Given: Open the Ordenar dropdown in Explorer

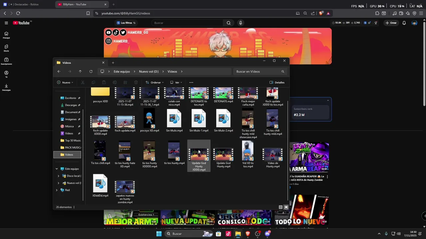Looking at the screenshot, I should pos(154,82).
